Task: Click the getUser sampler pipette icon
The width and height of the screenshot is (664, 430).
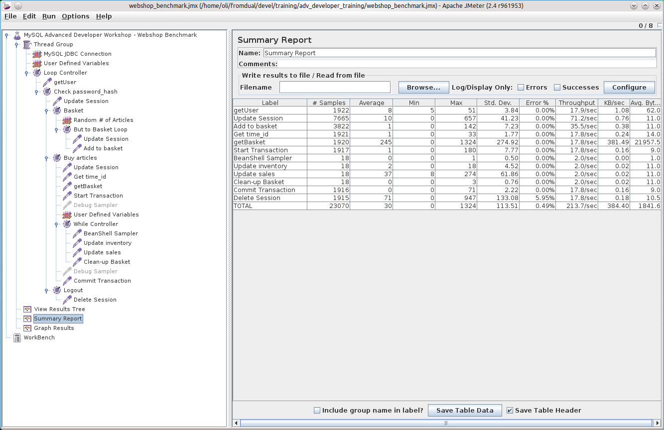Action: click(x=47, y=82)
